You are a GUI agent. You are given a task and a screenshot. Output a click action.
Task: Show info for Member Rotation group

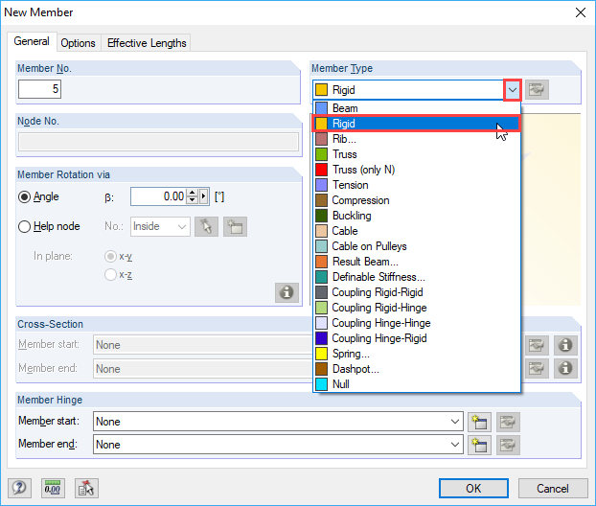click(287, 292)
